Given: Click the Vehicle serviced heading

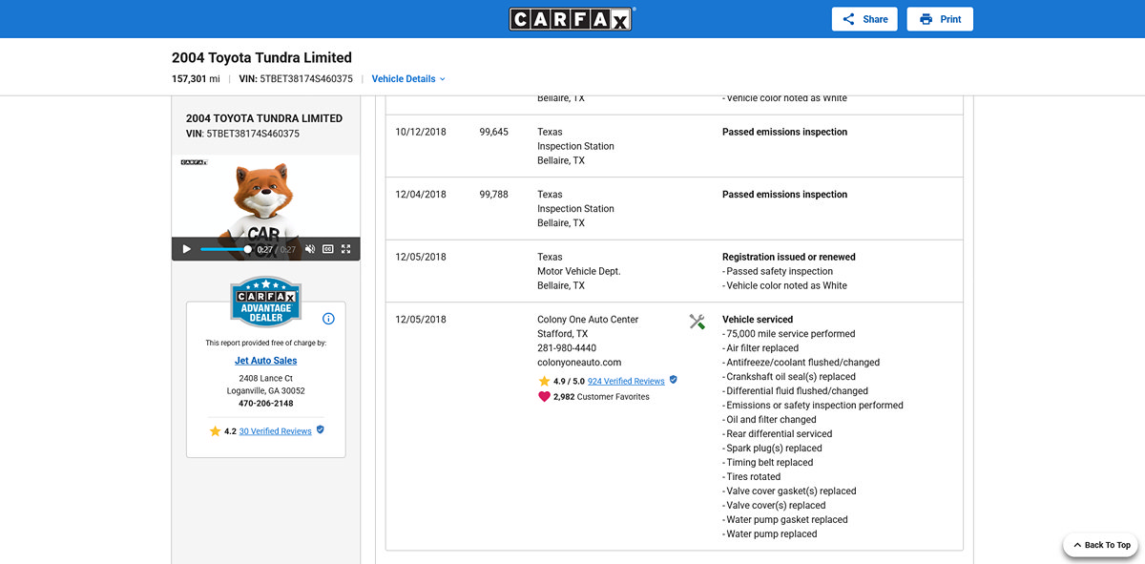Looking at the screenshot, I should tap(758, 320).
